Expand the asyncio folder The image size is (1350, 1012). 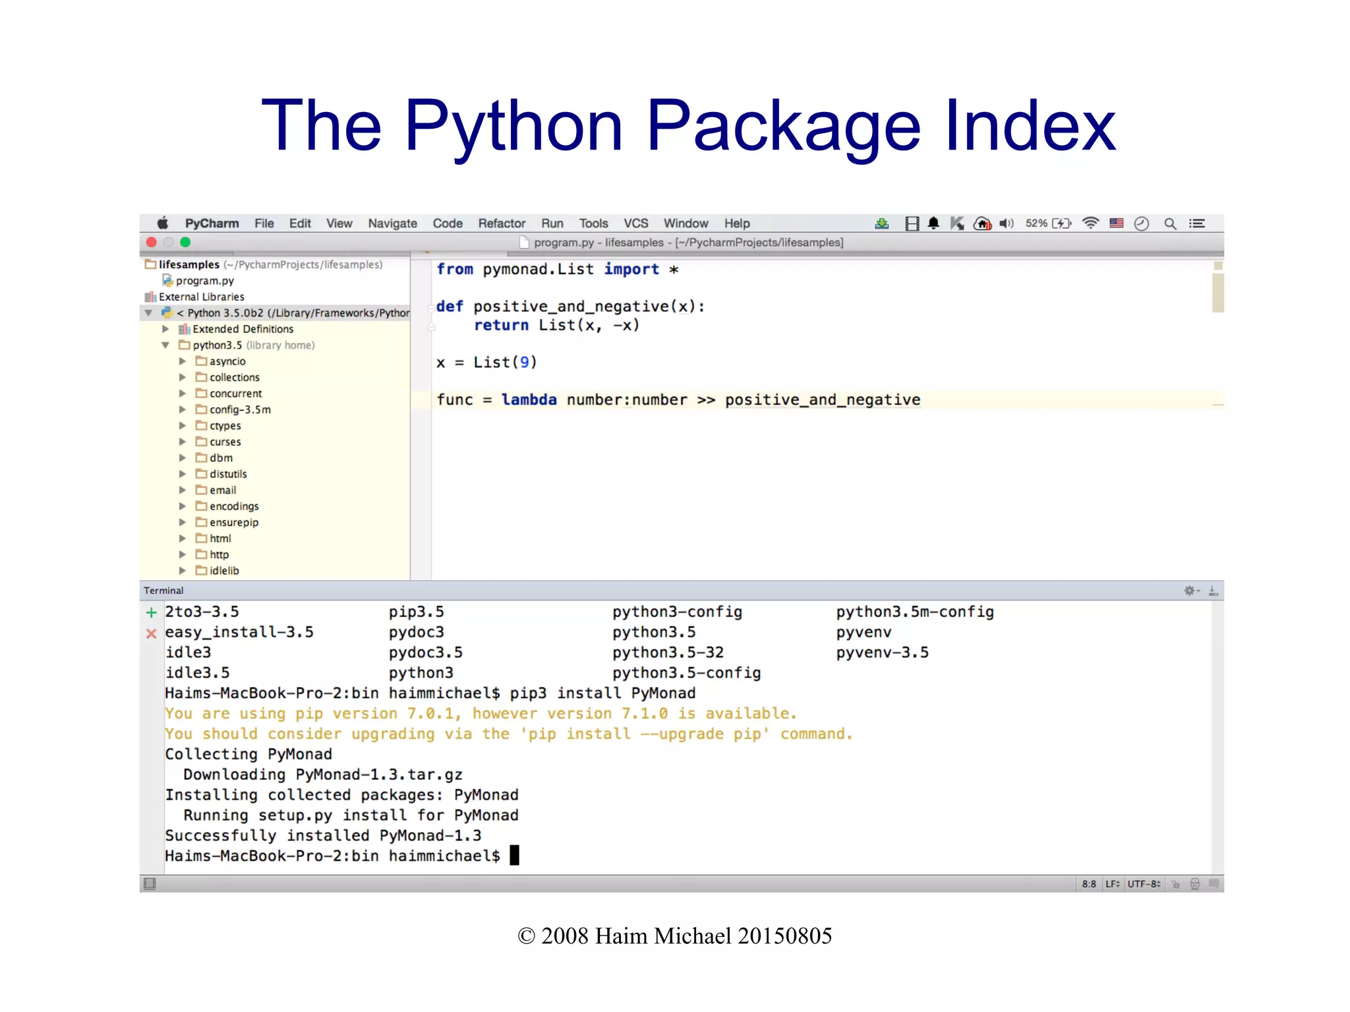(183, 361)
